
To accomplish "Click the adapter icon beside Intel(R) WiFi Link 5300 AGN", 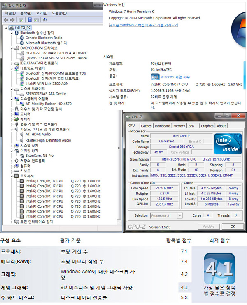I will (x=22, y=83).
